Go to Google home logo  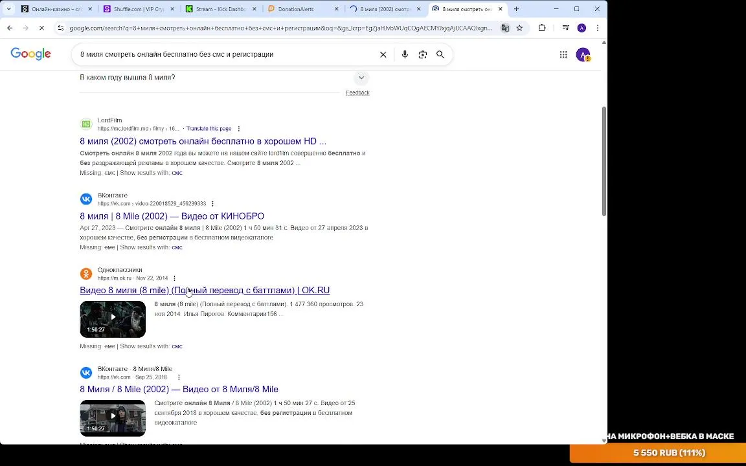pyautogui.click(x=30, y=54)
